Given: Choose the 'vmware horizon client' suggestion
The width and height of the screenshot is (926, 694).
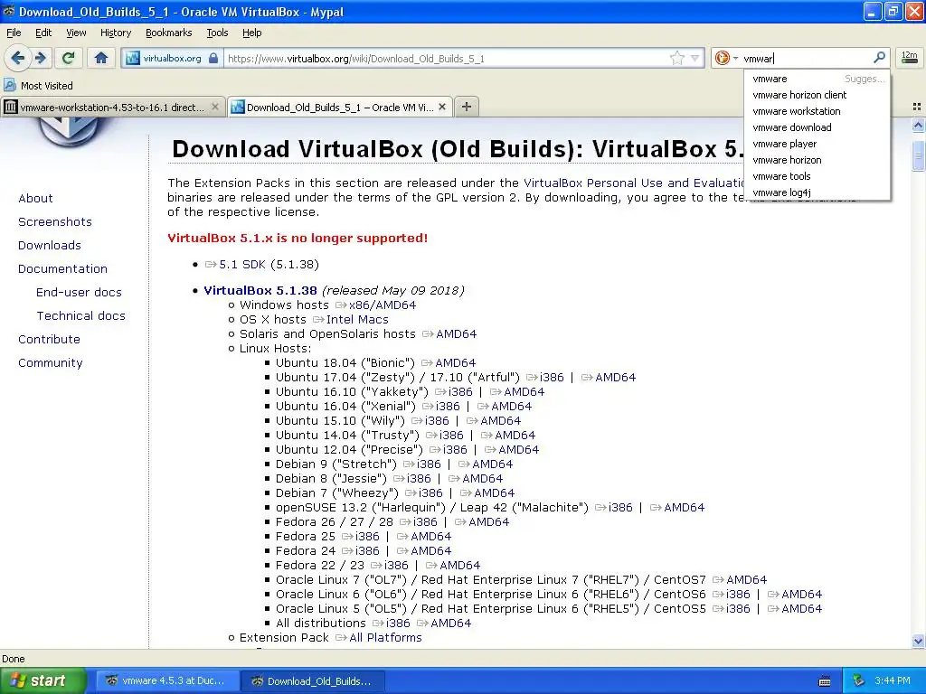Looking at the screenshot, I should click(x=817, y=95).
